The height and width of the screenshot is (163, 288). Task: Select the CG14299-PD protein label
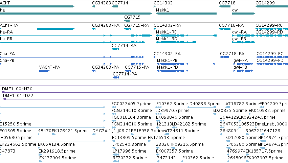pos(270,61)
